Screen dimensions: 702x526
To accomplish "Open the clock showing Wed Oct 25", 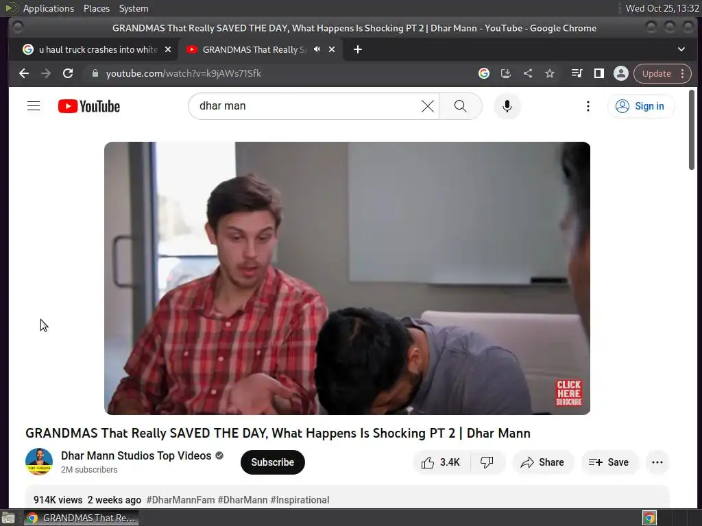I will [x=662, y=8].
